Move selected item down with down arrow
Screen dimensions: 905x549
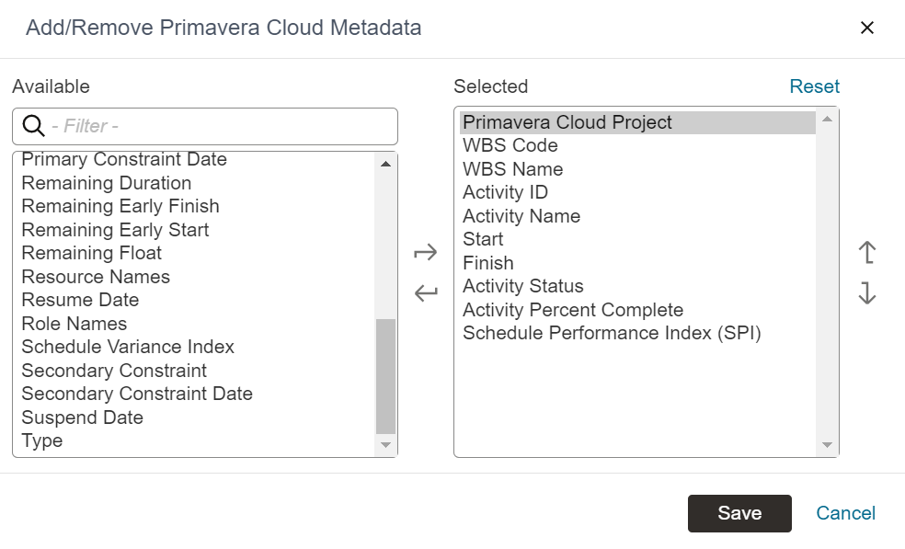coord(867,293)
